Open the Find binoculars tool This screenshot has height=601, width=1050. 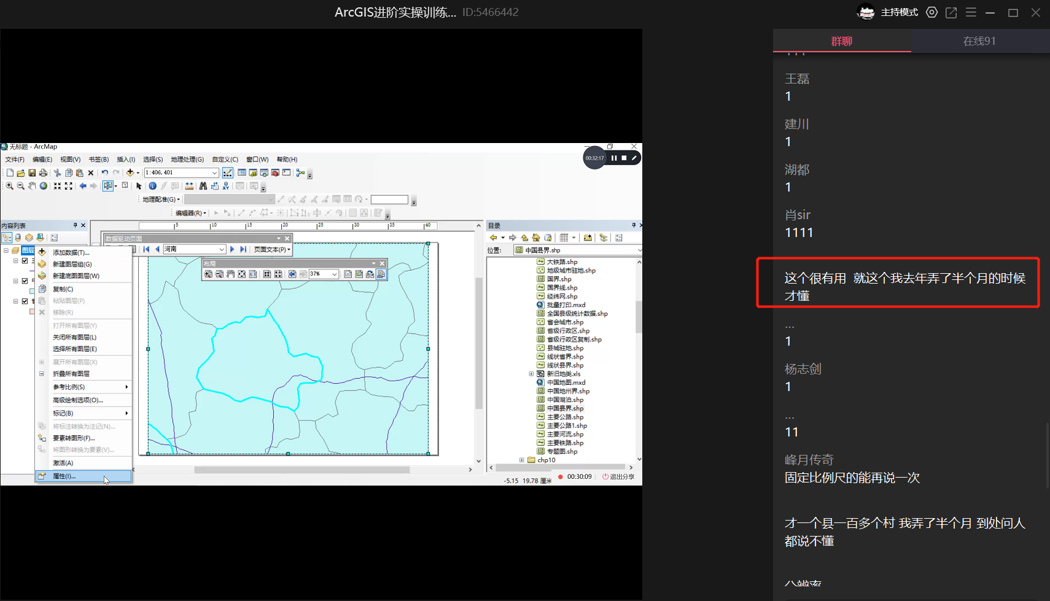coord(203,186)
